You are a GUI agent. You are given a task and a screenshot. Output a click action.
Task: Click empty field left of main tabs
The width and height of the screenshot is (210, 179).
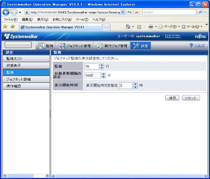[18, 45]
